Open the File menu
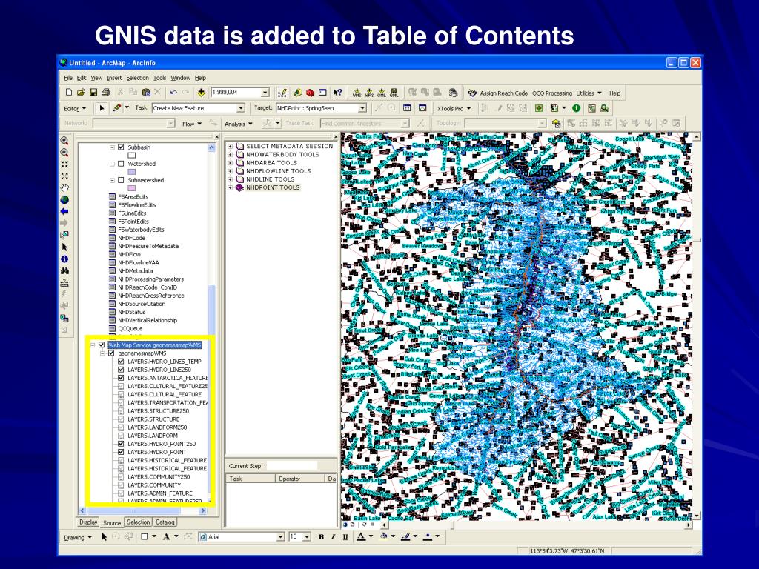This screenshot has height=569, width=759. click(x=68, y=78)
